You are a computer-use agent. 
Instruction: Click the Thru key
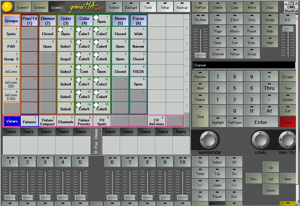click(269, 88)
